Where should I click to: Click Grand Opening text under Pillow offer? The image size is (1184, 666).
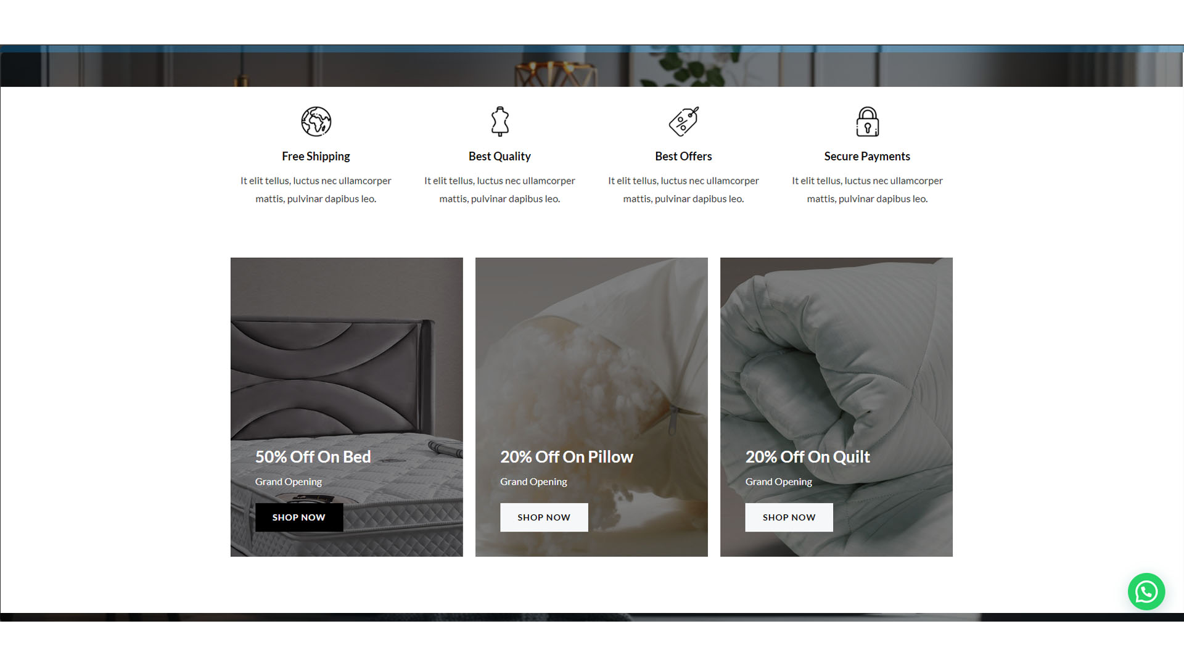(x=533, y=482)
